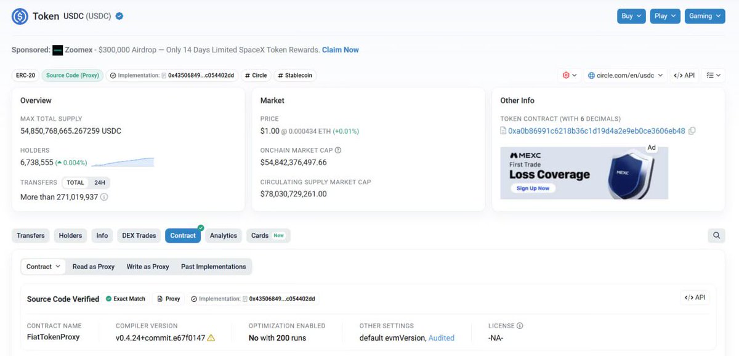Screen dimensions: 739x356
Task: Switch transfers to TOTAL
Action: pyautogui.click(x=75, y=183)
